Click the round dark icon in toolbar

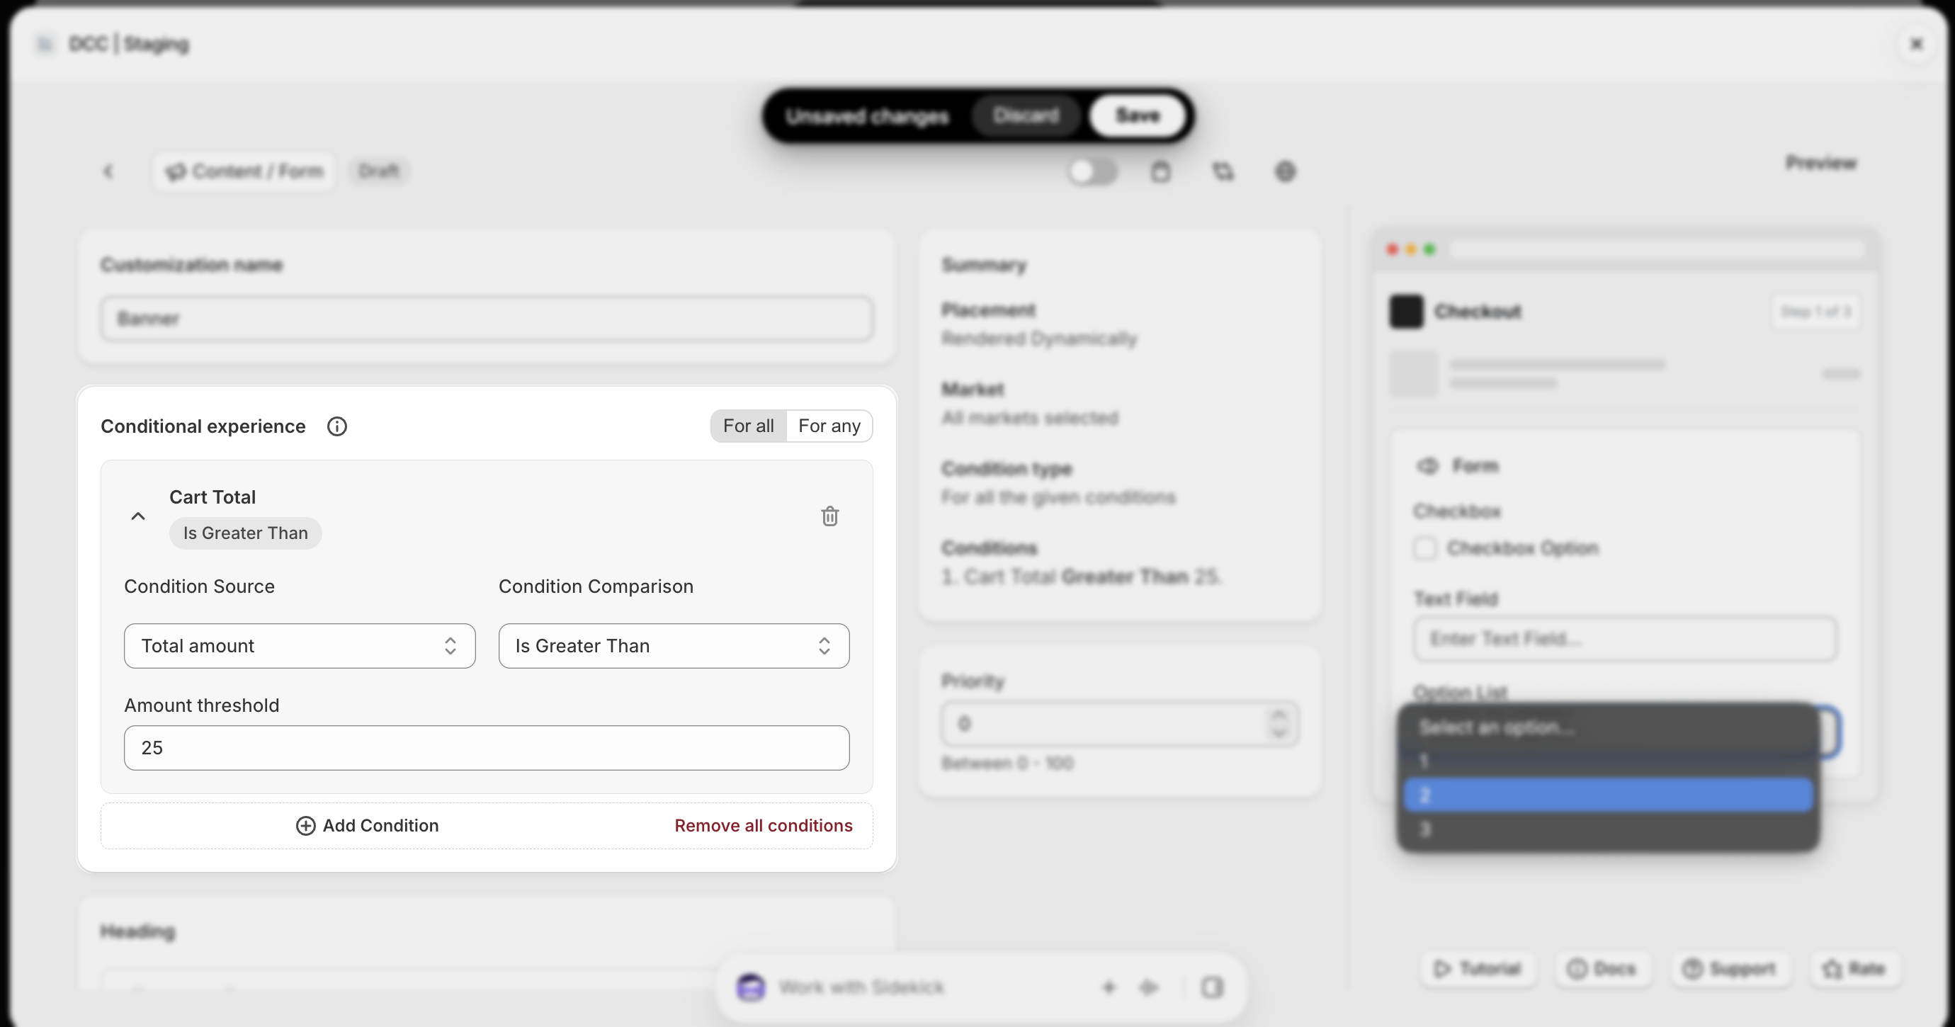(x=1285, y=171)
